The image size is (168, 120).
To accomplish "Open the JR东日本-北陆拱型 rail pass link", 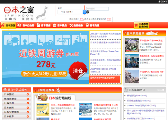I will click(105, 35).
